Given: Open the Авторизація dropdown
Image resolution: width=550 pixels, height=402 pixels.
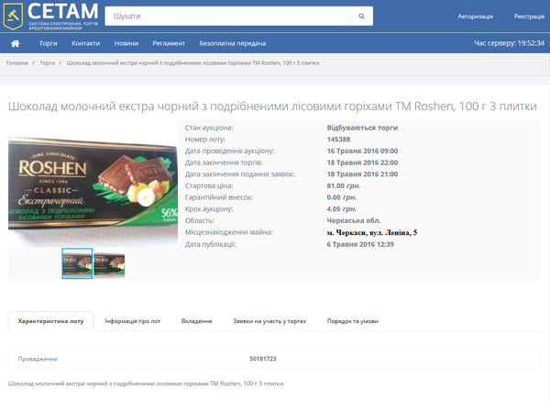Looking at the screenshot, I should tap(478, 17).
